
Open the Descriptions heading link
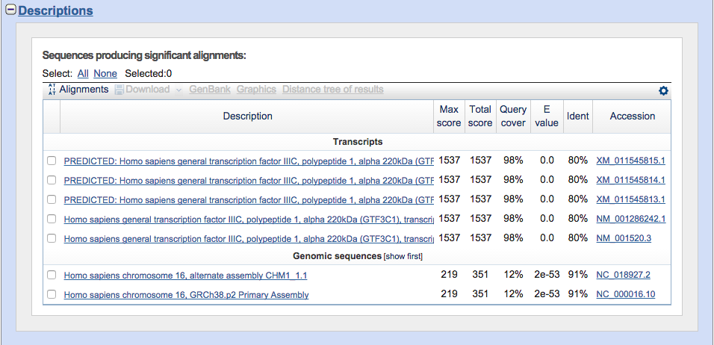click(x=55, y=10)
